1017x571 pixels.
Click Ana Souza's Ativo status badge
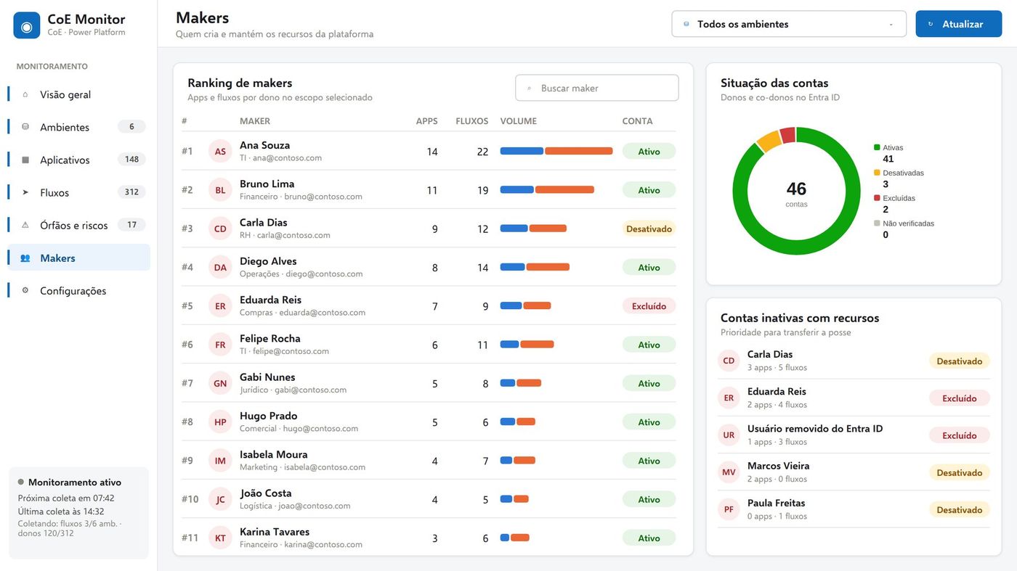649,151
